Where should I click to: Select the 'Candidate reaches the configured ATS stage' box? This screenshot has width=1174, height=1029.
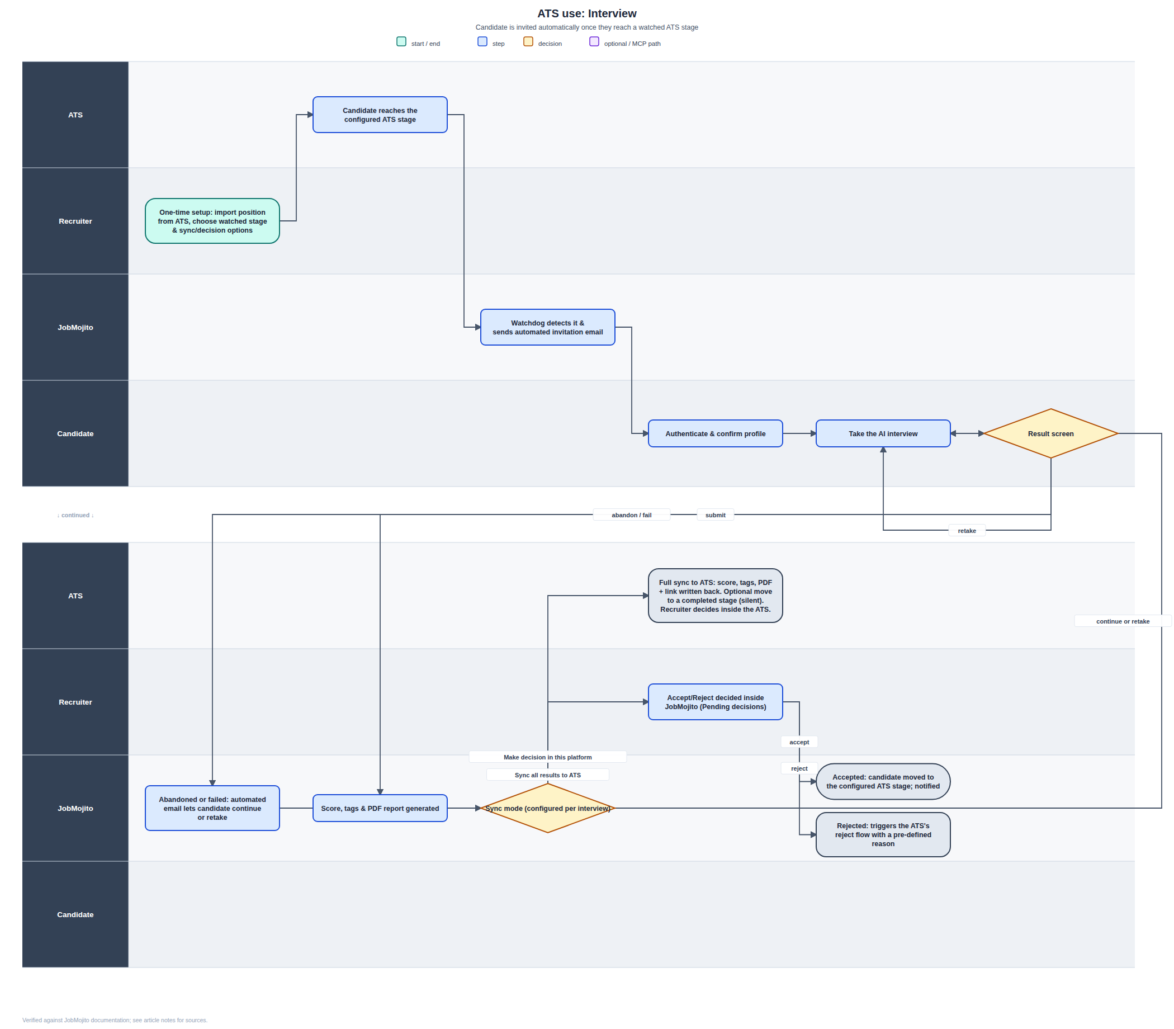coord(380,115)
